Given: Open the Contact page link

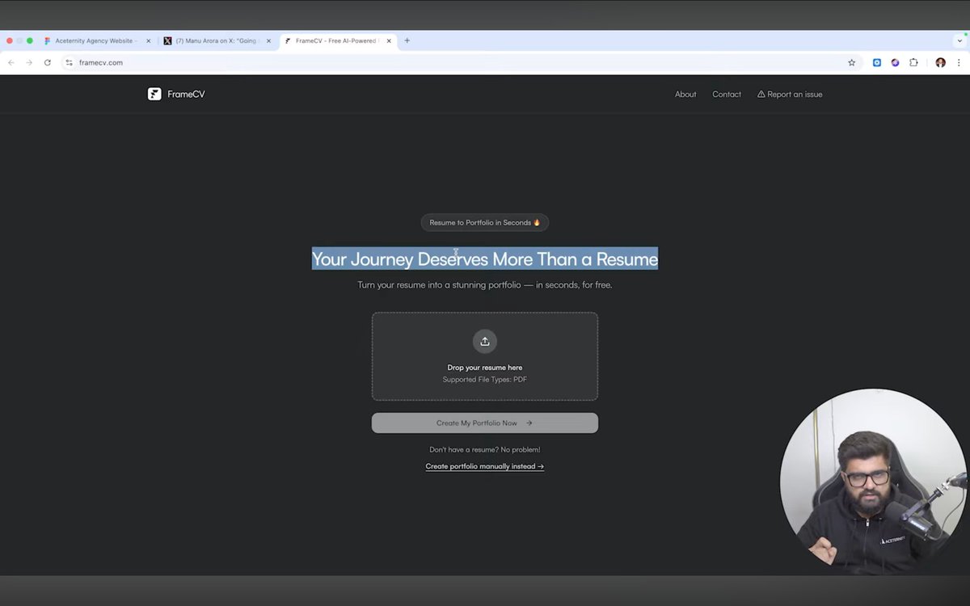Looking at the screenshot, I should coord(727,95).
